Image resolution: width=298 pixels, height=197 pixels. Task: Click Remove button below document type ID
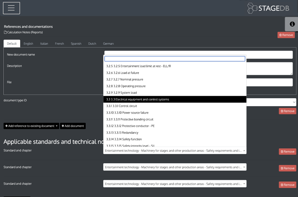(287, 111)
